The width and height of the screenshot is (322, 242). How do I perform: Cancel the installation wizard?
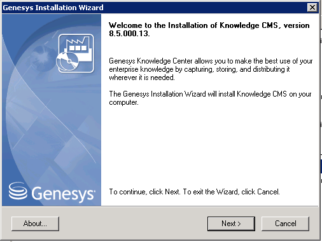point(285,224)
